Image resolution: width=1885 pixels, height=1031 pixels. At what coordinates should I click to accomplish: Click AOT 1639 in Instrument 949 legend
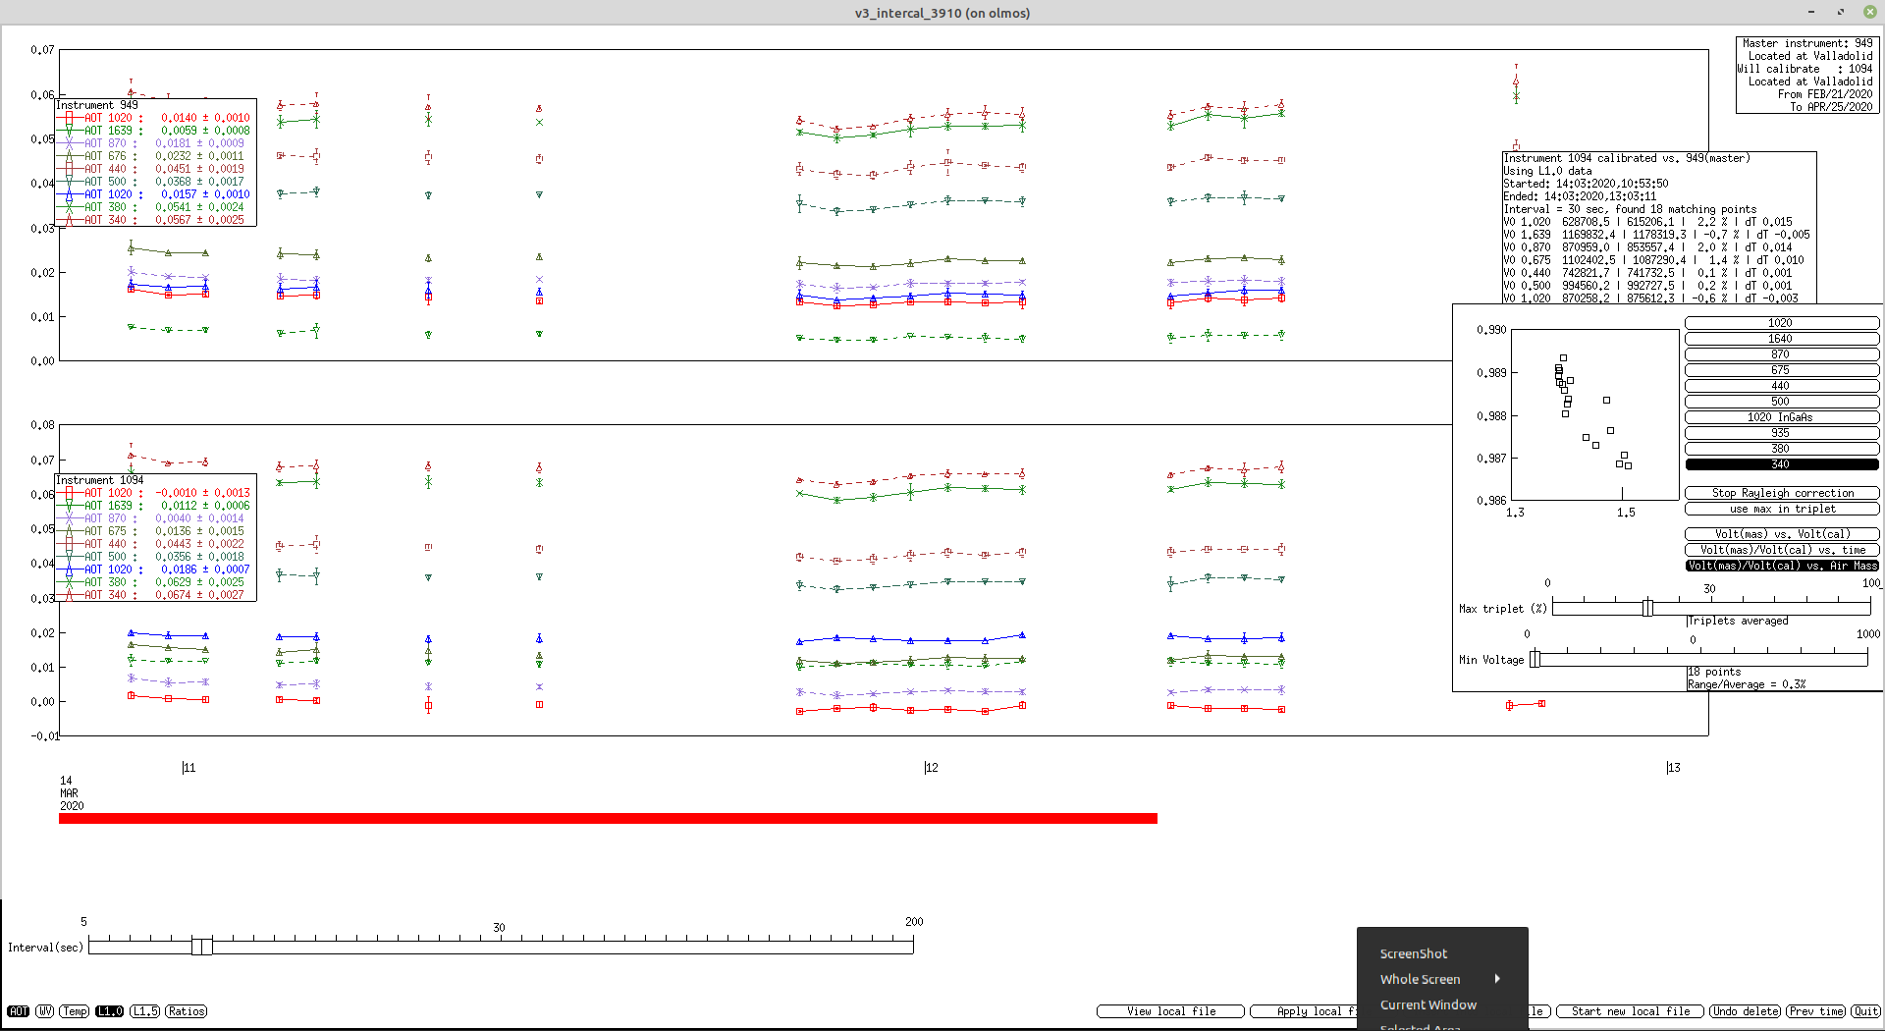pos(153,131)
